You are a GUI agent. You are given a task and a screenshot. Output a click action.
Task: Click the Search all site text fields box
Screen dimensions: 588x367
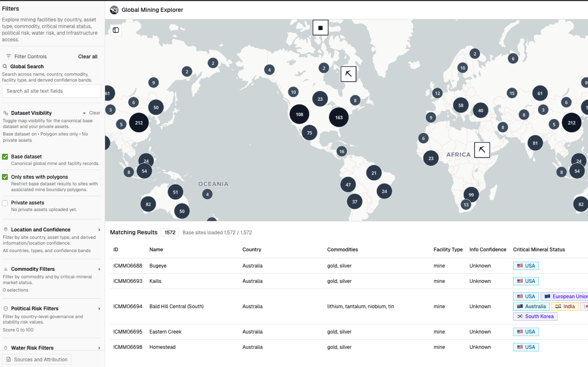coord(51,91)
